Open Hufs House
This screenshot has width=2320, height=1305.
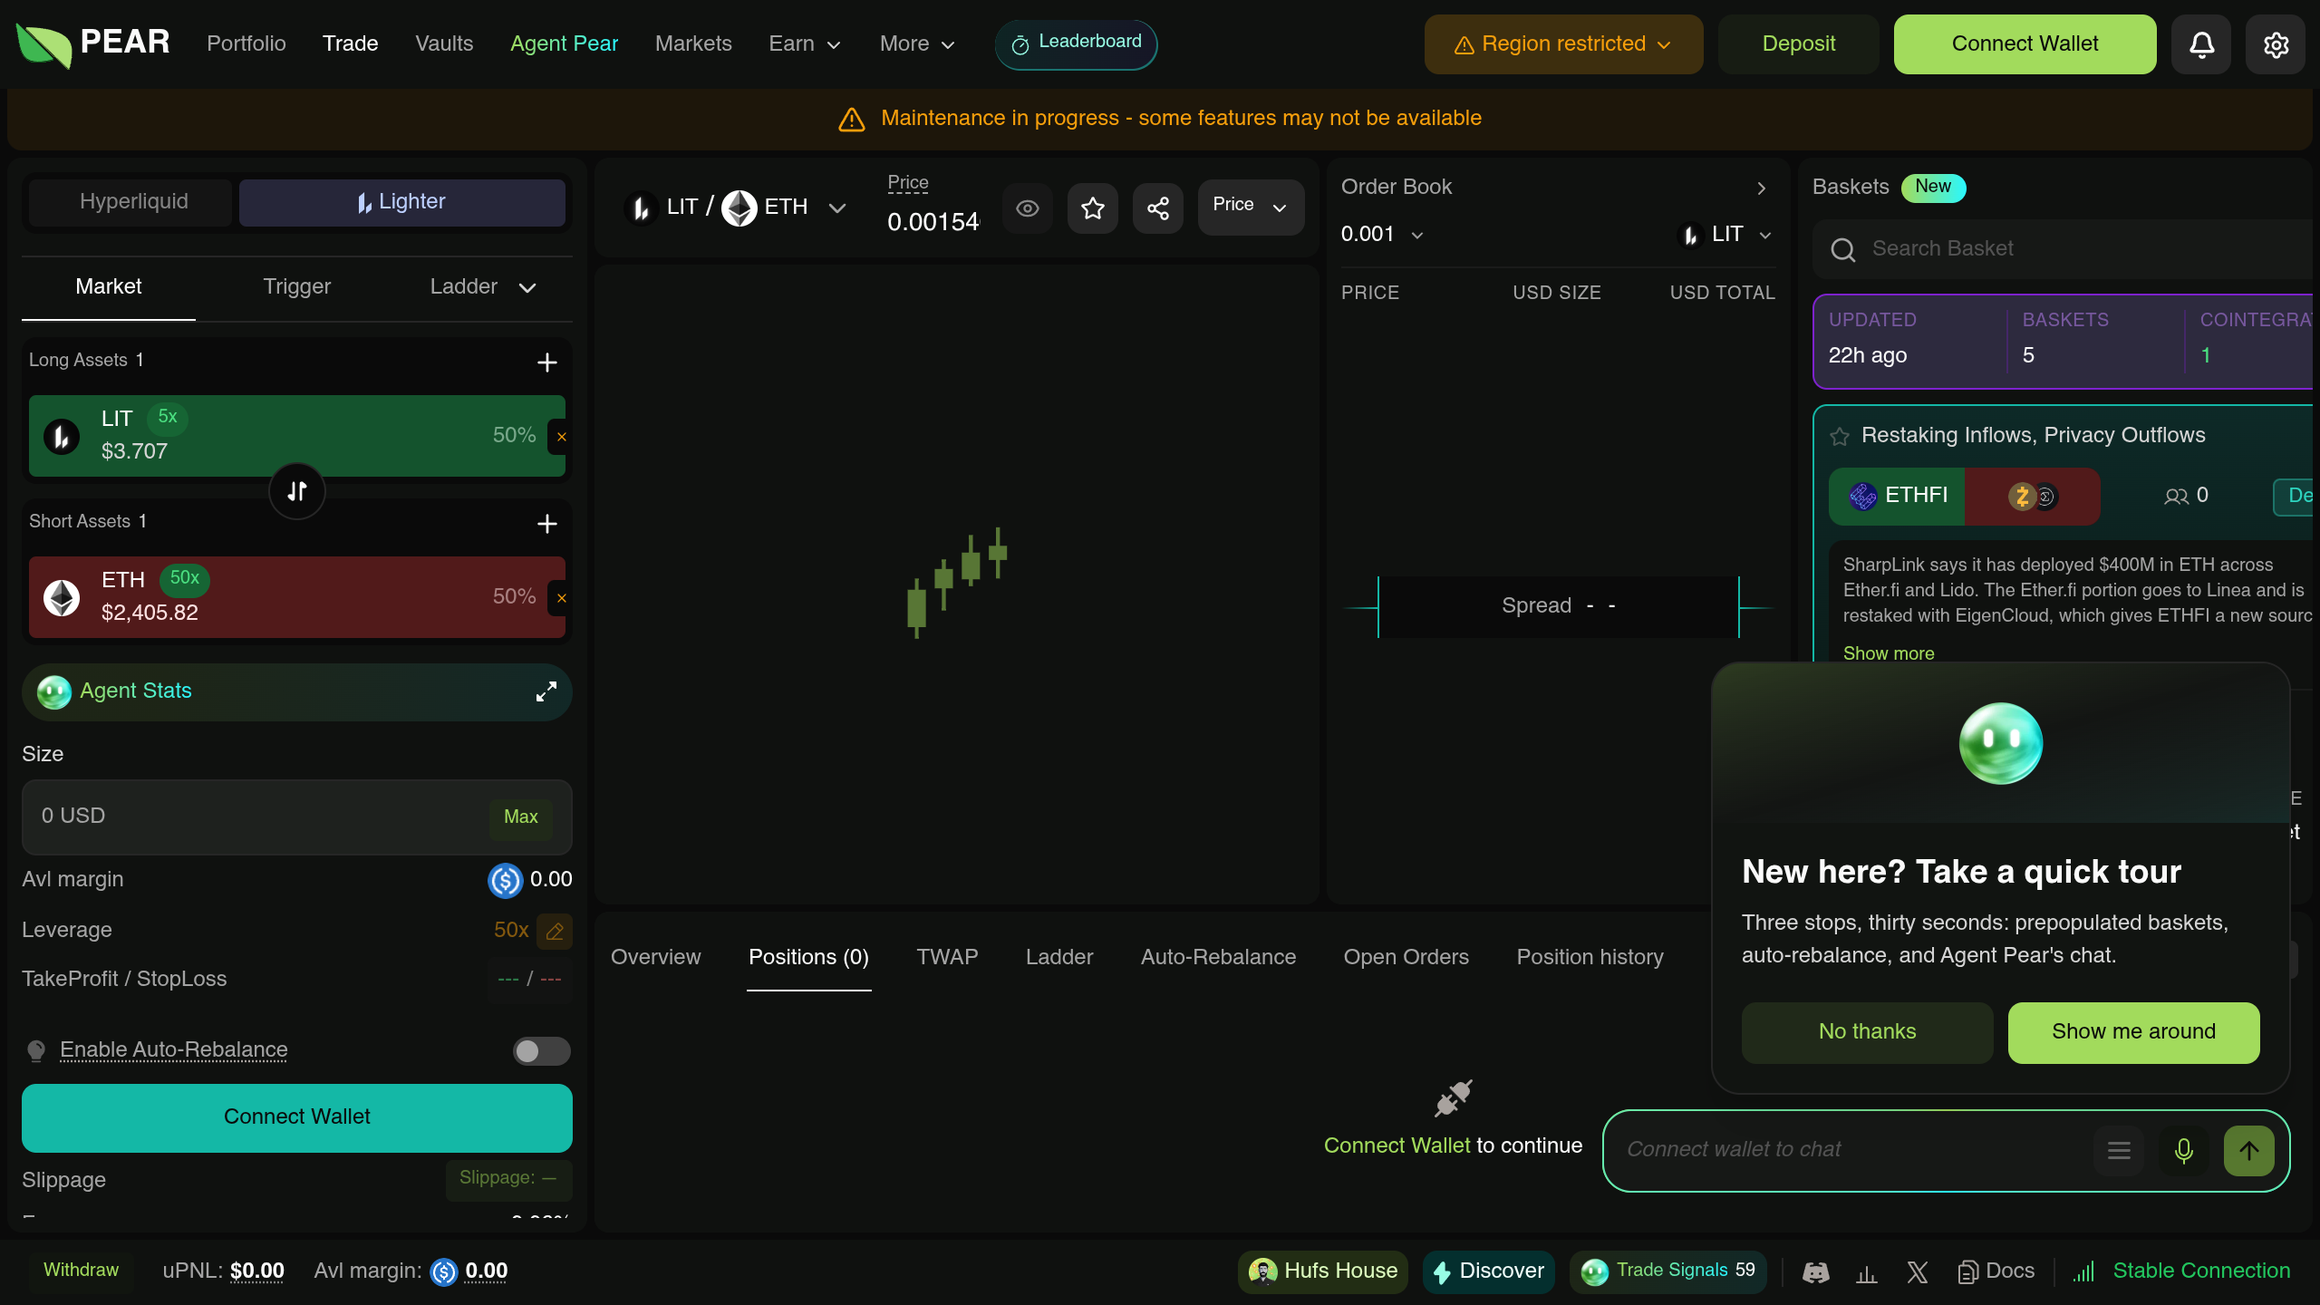pyautogui.click(x=1323, y=1271)
